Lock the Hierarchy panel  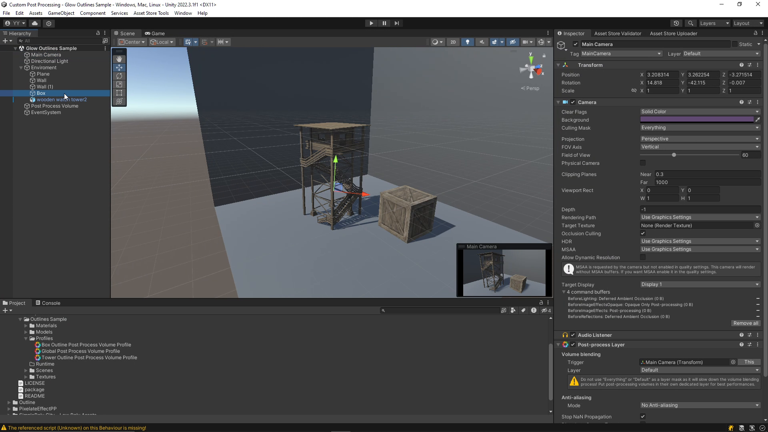coord(98,33)
